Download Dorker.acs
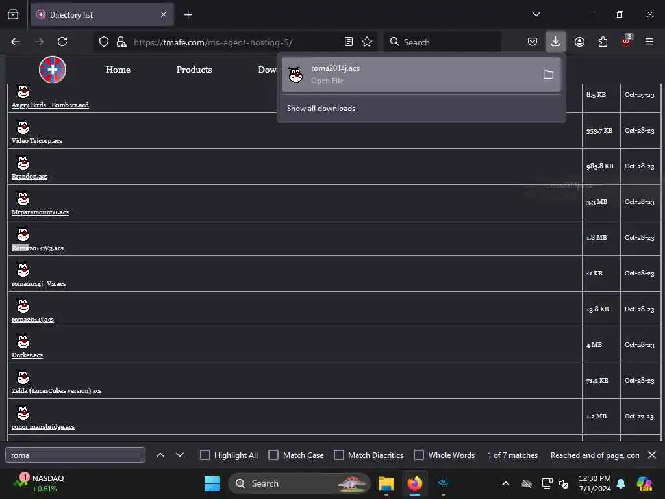Image resolution: width=665 pixels, height=499 pixels. [27, 355]
